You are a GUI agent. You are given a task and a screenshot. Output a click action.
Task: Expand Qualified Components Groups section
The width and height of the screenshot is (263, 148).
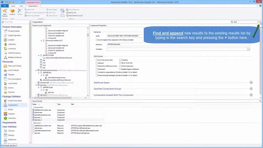pyautogui.click(x=251, y=89)
